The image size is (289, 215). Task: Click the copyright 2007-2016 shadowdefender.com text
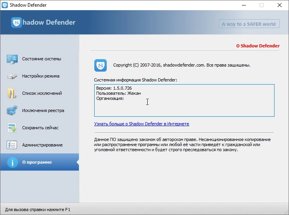click(182, 65)
